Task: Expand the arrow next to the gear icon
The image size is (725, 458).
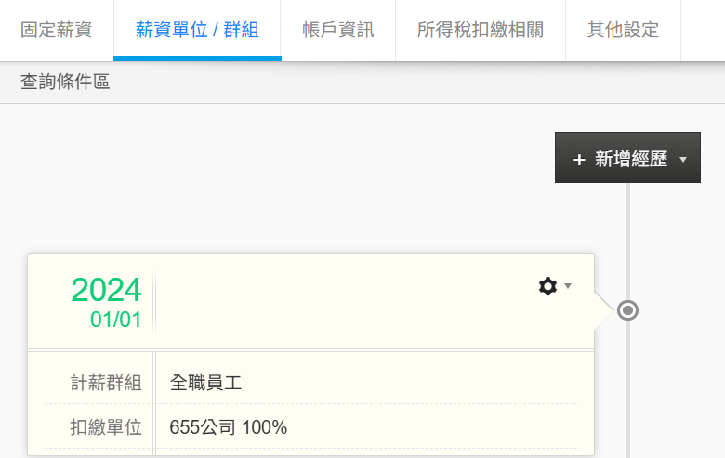Action: (x=568, y=285)
